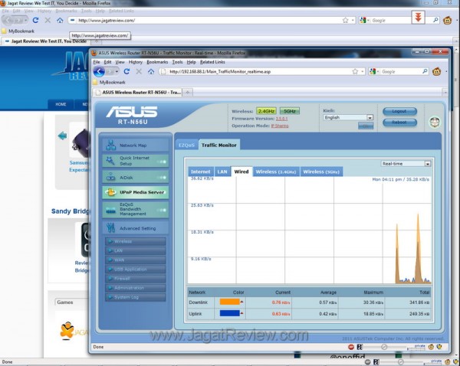Expand the USB Application menu
Screen dimensions: 460x366
pos(136,270)
